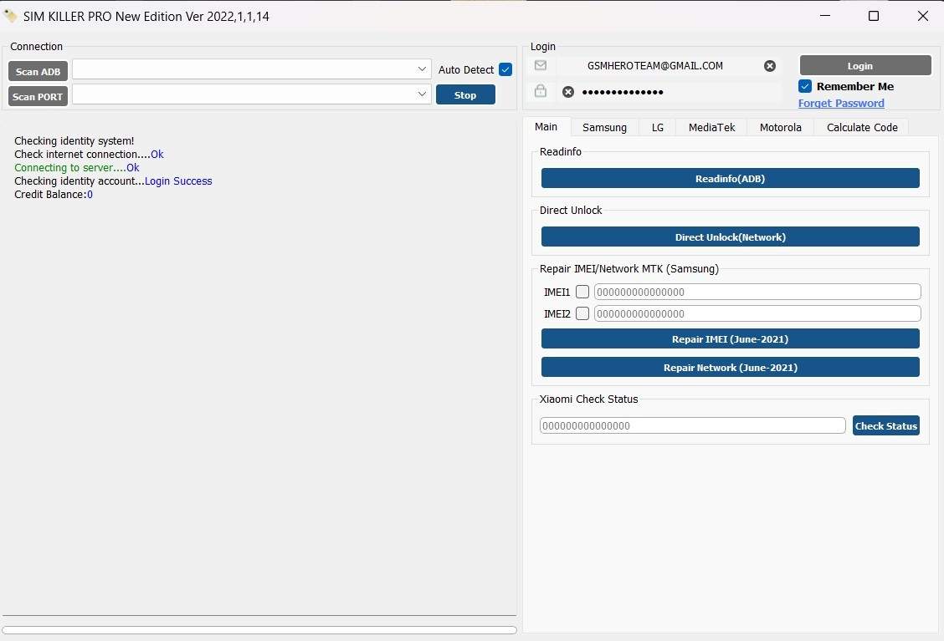Screen dimensions: 944x641
Task: Focus the IMEI1 input field
Action: 757,292
